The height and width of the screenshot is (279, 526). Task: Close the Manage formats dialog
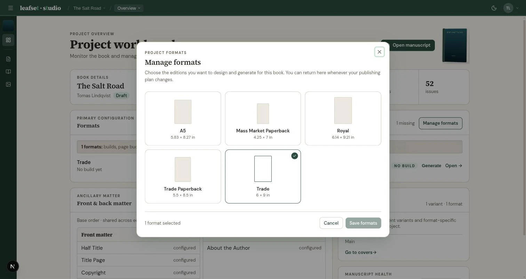[380, 52]
